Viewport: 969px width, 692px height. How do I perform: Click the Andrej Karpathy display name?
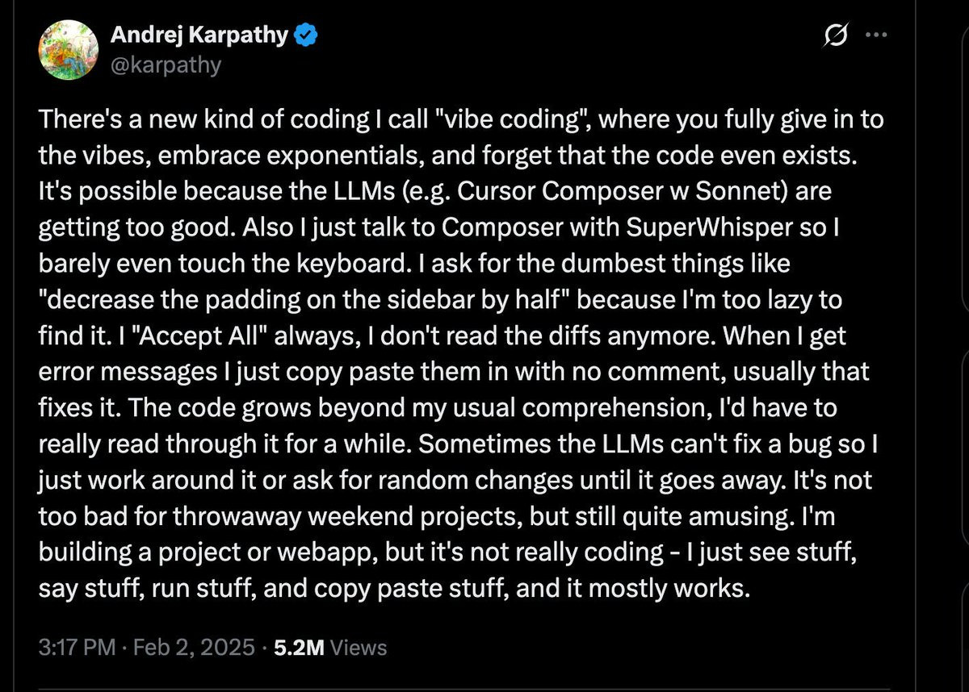coord(199,35)
